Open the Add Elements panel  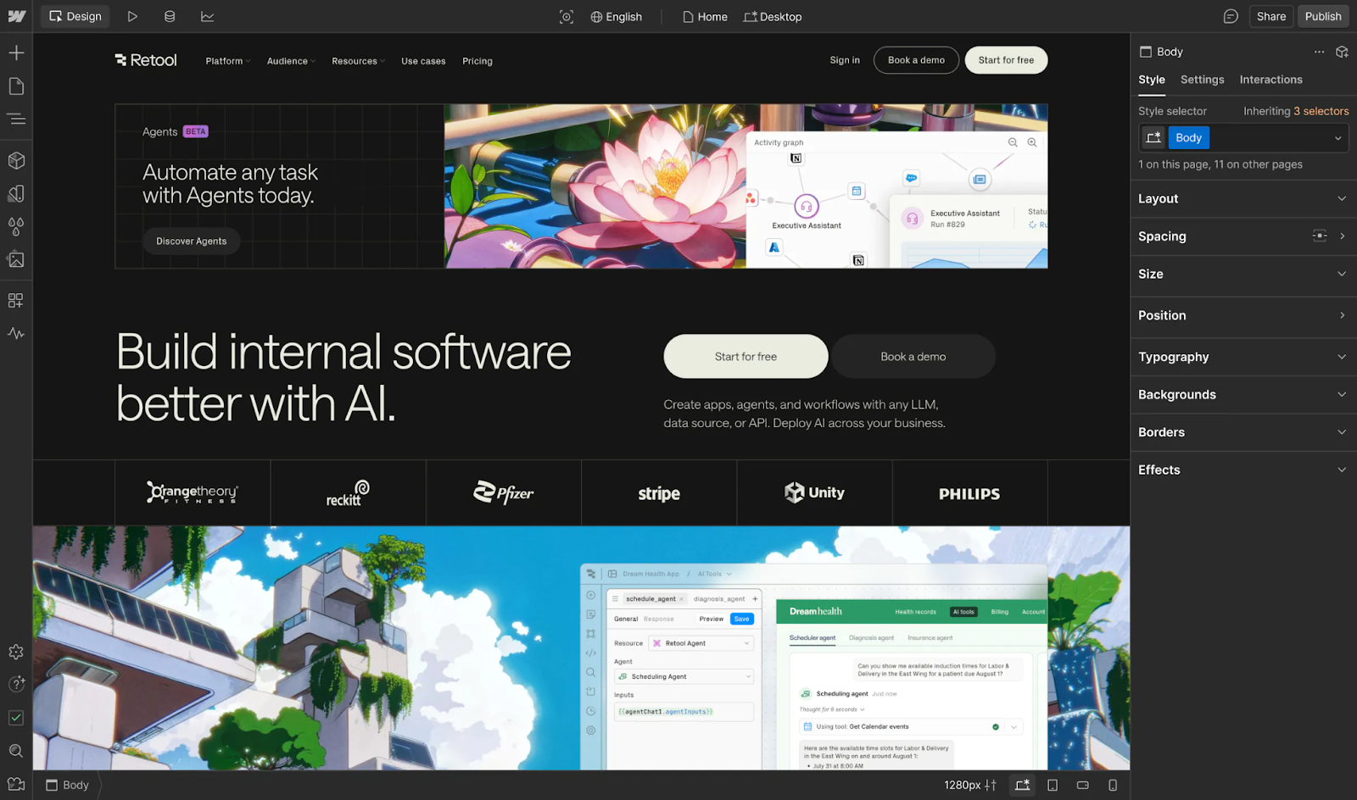pos(16,52)
